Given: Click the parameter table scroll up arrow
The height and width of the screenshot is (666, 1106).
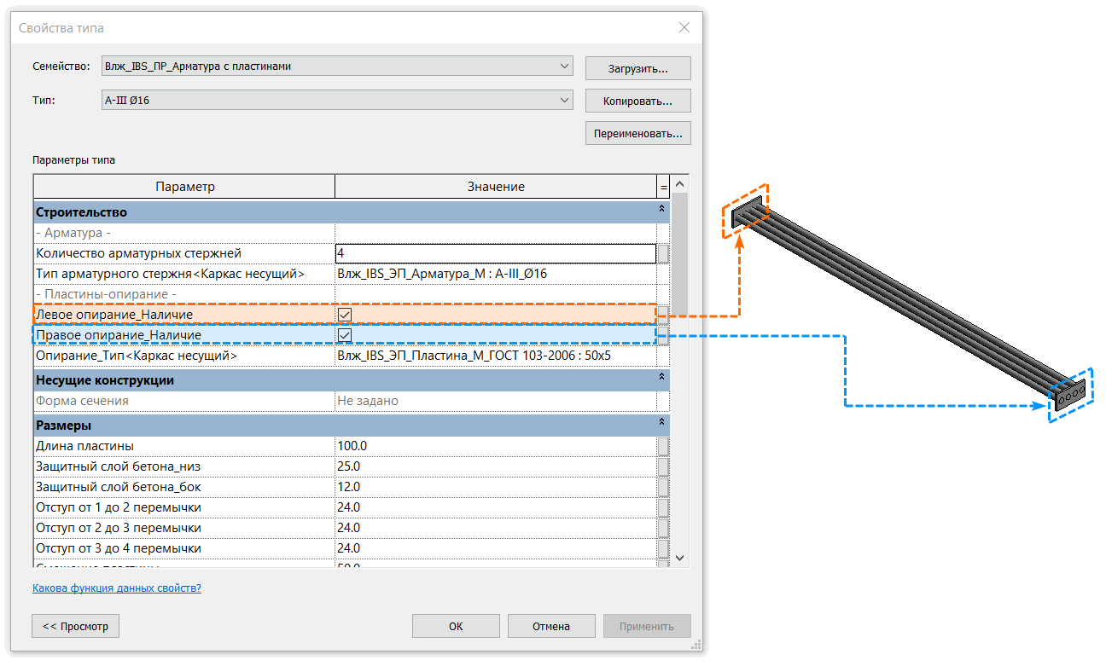Looking at the screenshot, I should coord(680,184).
